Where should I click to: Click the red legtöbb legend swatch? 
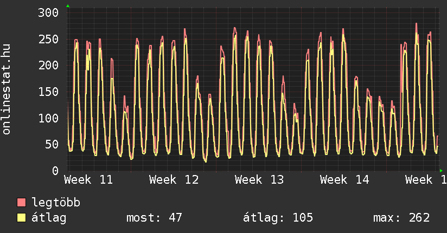click(x=22, y=203)
